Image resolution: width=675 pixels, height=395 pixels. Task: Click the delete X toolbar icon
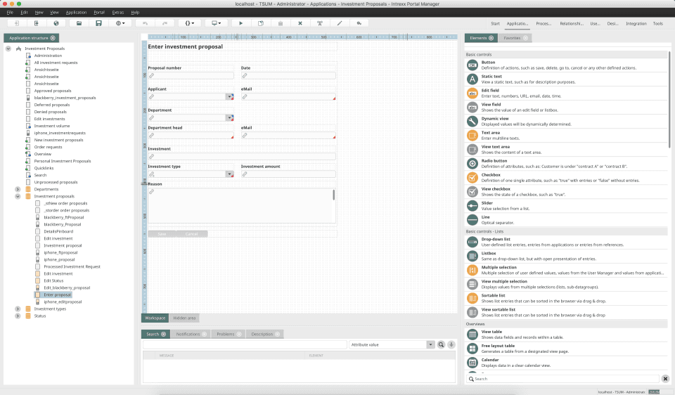(x=300, y=23)
